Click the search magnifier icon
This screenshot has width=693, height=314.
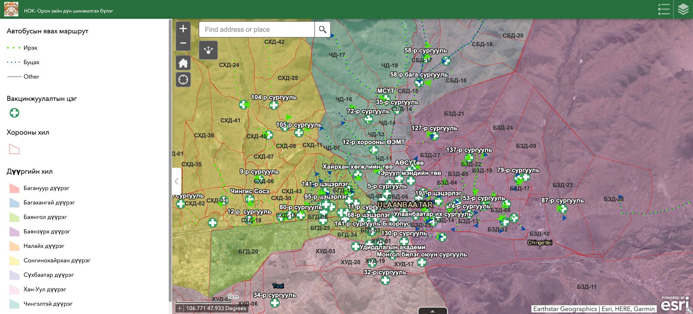pos(323,29)
